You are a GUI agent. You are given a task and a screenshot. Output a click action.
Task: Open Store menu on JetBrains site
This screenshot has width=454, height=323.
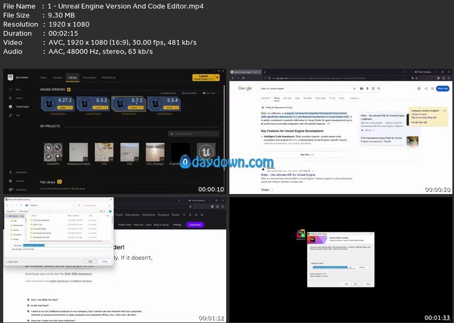176,215
